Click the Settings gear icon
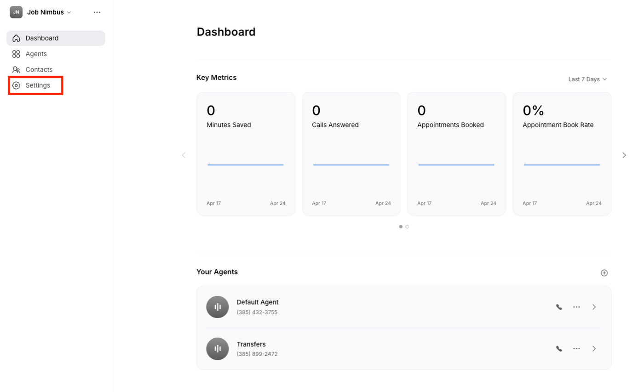This screenshot has width=633, height=392. pos(16,85)
